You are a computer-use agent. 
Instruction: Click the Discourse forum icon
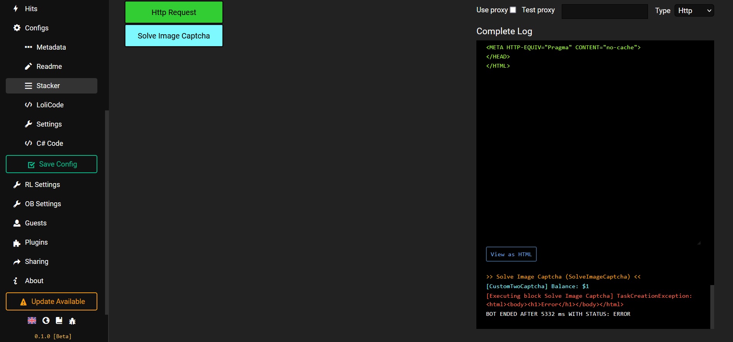(x=46, y=320)
